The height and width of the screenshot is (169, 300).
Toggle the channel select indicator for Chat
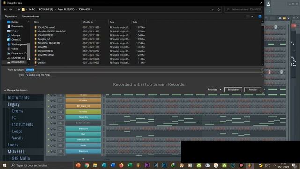(x=104, y=134)
